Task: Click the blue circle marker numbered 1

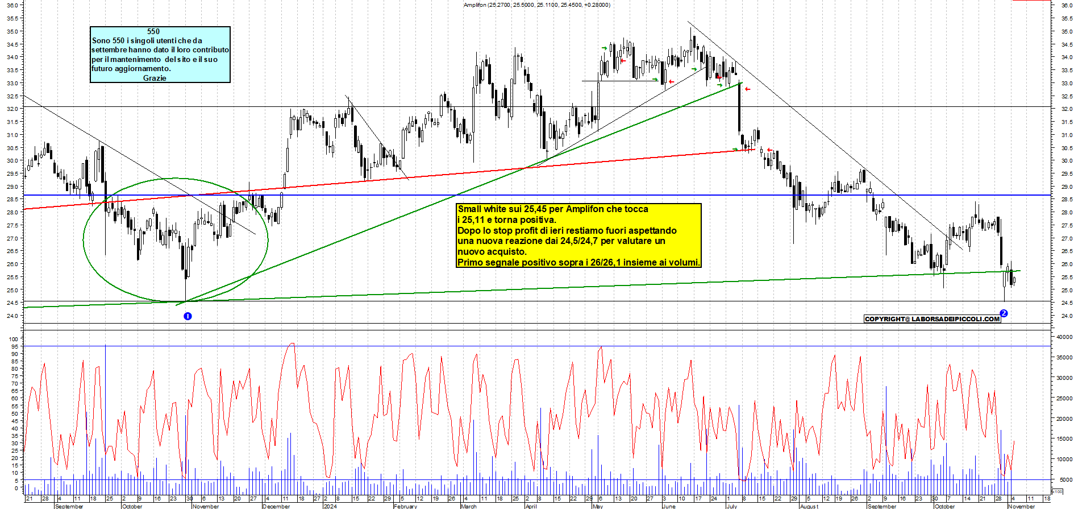Action: [188, 316]
